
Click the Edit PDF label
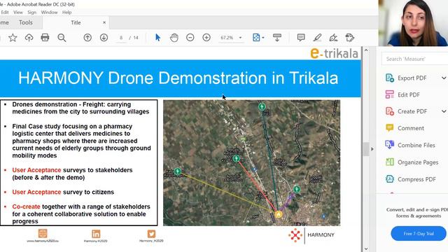409,94
